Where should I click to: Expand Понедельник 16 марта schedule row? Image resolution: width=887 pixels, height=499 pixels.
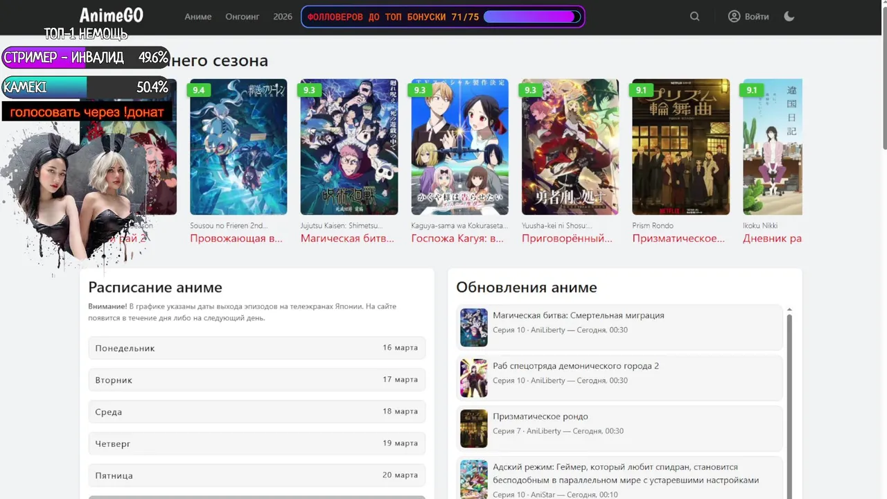(x=256, y=348)
